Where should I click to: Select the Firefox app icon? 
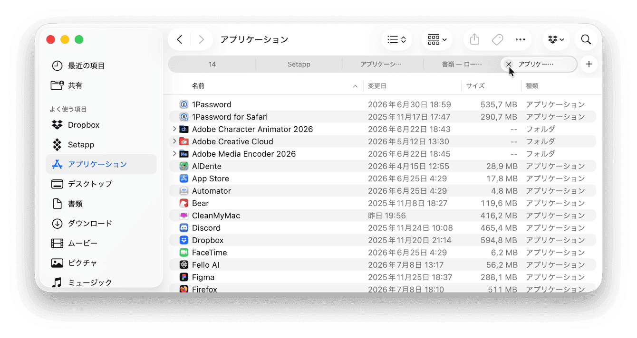tap(184, 289)
